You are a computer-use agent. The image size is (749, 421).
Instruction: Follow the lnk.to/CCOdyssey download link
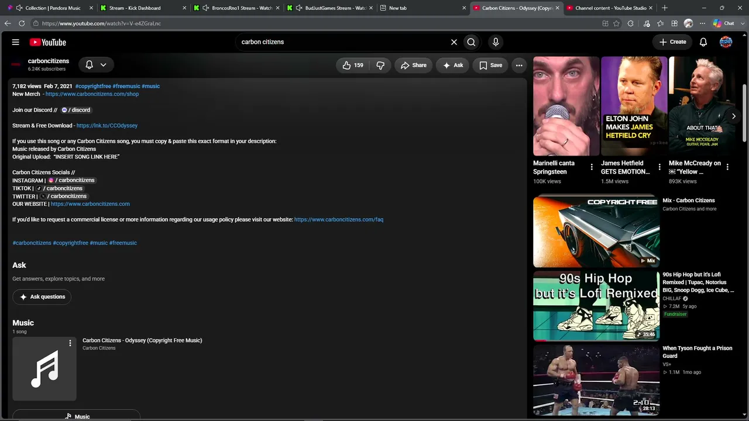[x=107, y=126]
